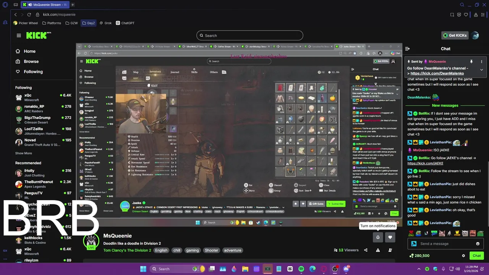Report the stream via warning icon
Viewport: 489px width, 275px height.
(x=378, y=250)
